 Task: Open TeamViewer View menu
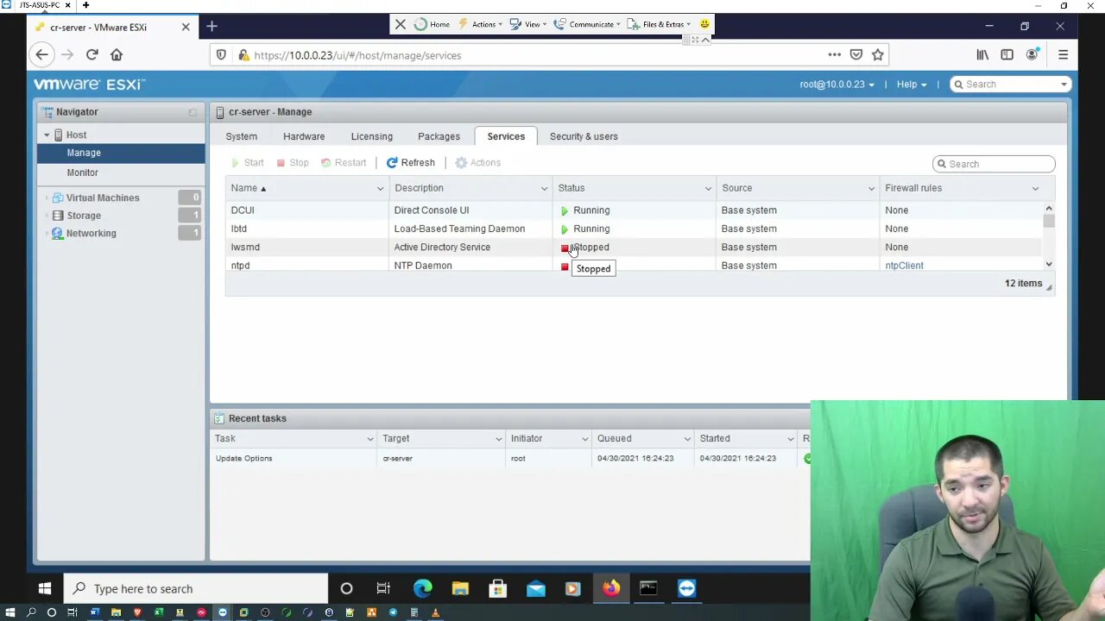click(x=528, y=24)
